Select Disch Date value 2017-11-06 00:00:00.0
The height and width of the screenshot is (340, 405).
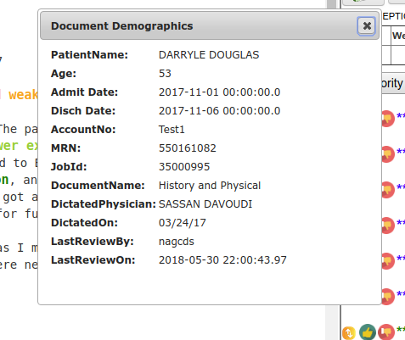[x=219, y=111]
